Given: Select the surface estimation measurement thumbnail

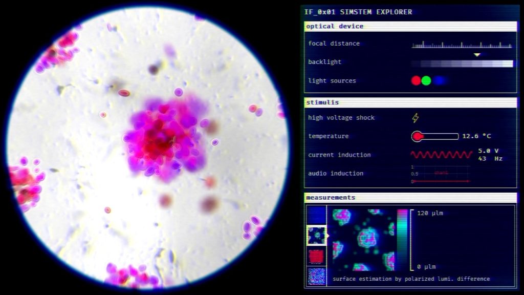Looking at the screenshot, I should pyautogui.click(x=316, y=235).
